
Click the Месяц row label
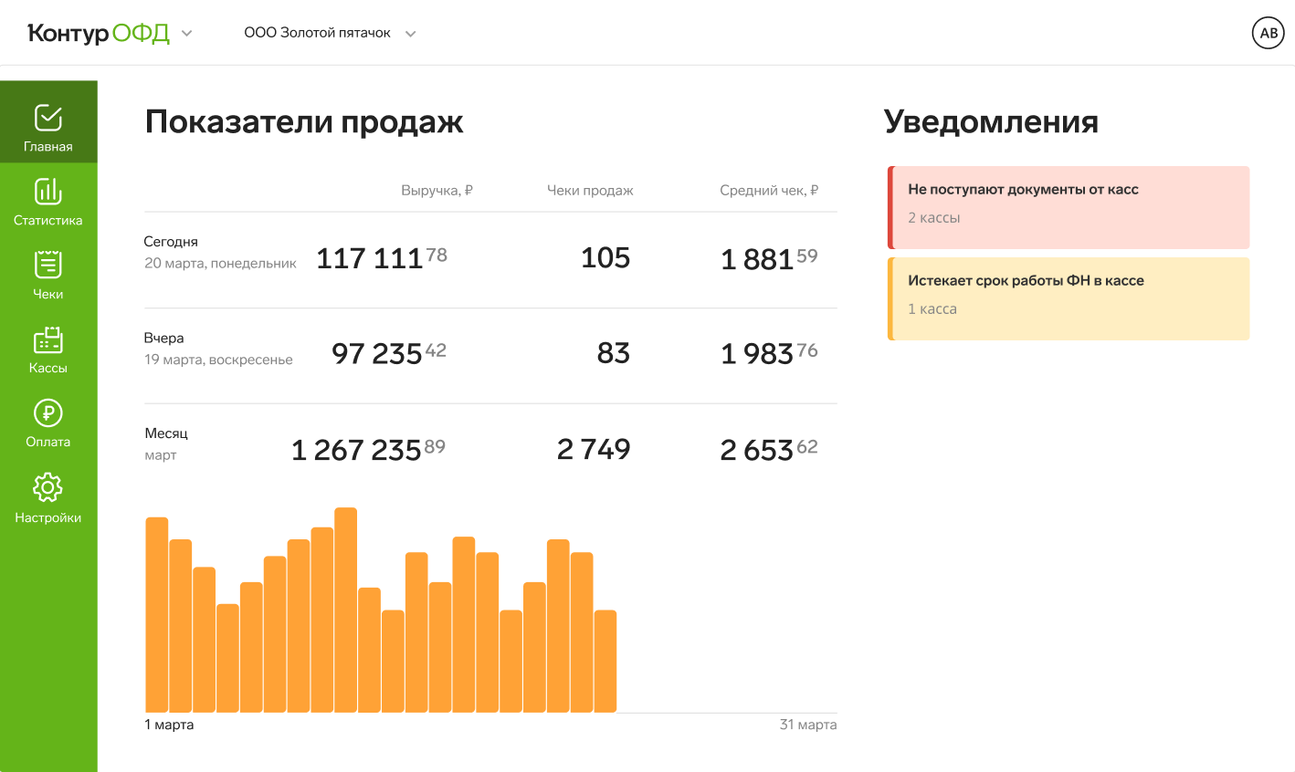click(x=166, y=433)
